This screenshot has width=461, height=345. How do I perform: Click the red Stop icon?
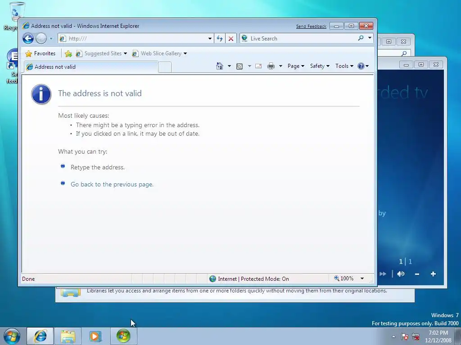click(x=231, y=39)
